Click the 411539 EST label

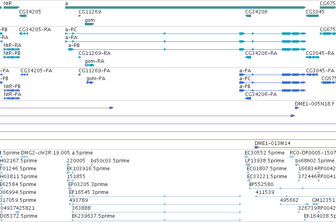265,192
